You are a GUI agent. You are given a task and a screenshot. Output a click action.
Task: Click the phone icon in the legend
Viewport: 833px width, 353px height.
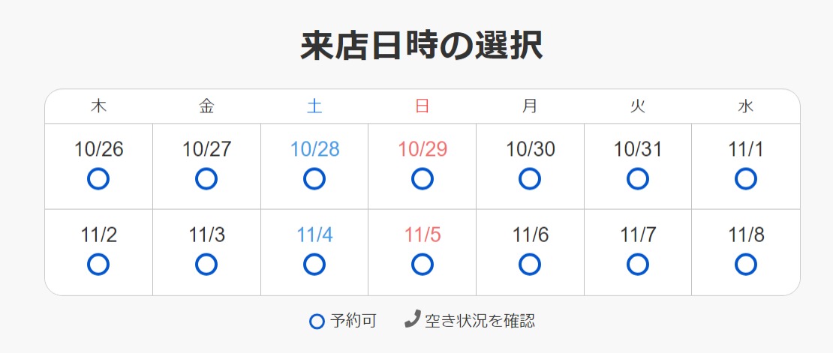point(412,320)
